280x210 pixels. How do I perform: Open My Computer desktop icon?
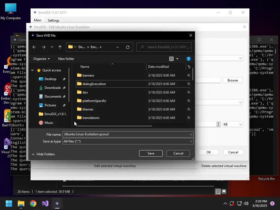tap(11, 11)
